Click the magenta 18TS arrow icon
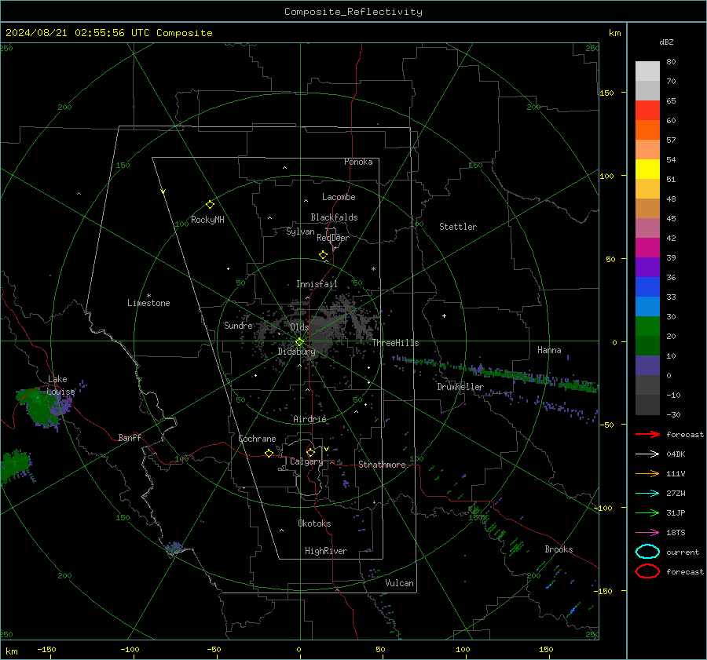The height and width of the screenshot is (660, 707). point(647,533)
